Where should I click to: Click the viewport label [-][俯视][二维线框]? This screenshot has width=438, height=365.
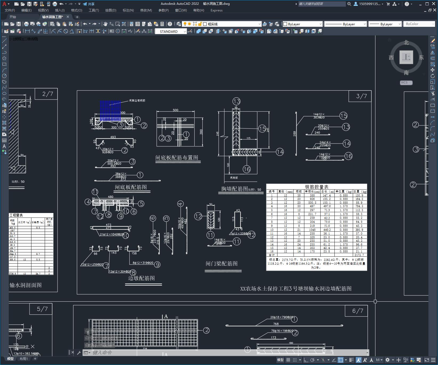(24, 39)
